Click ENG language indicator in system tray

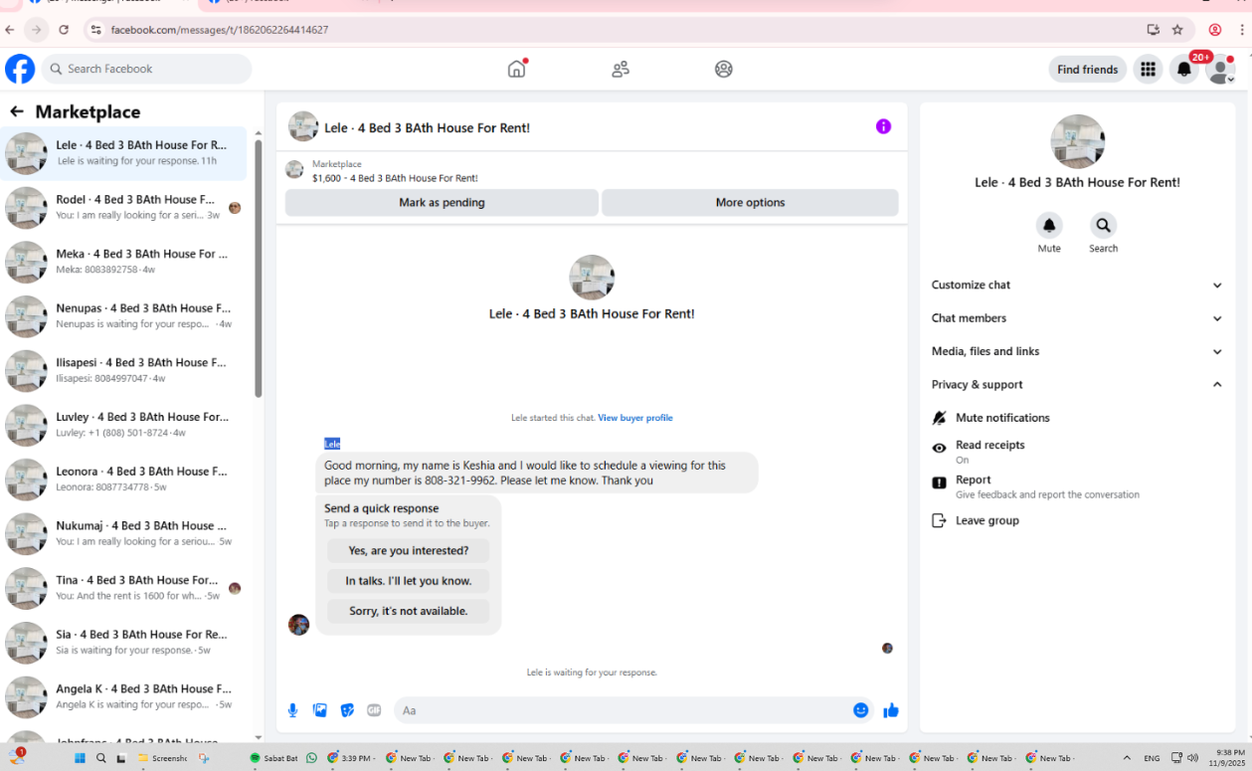1152,758
